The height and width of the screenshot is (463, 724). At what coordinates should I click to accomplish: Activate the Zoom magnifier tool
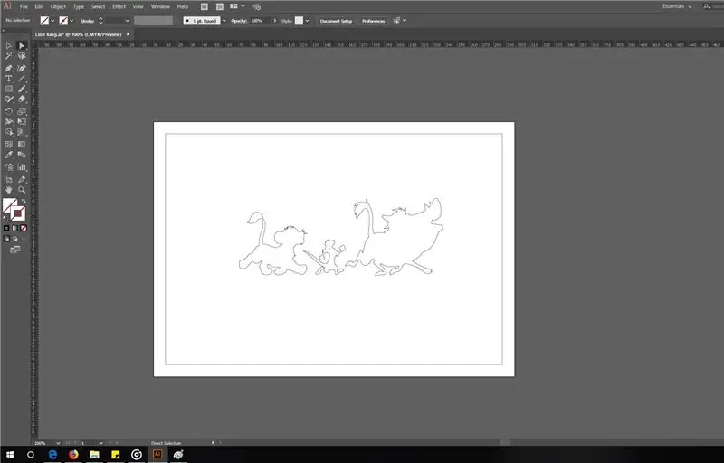(21, 190)
